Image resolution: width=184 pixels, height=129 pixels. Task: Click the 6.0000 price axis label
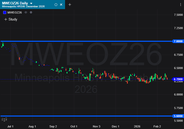point(178,94)
